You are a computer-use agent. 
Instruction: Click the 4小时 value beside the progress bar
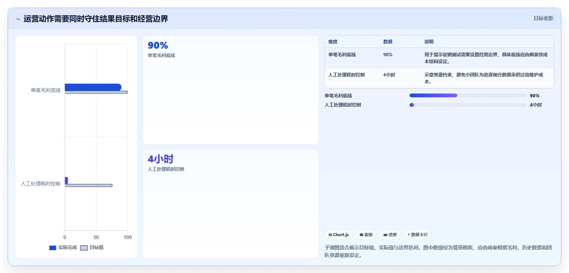click(536, 105)
